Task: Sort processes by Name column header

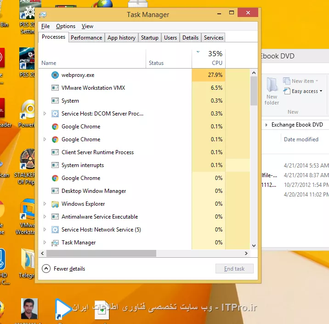Action: click(92, 59)
